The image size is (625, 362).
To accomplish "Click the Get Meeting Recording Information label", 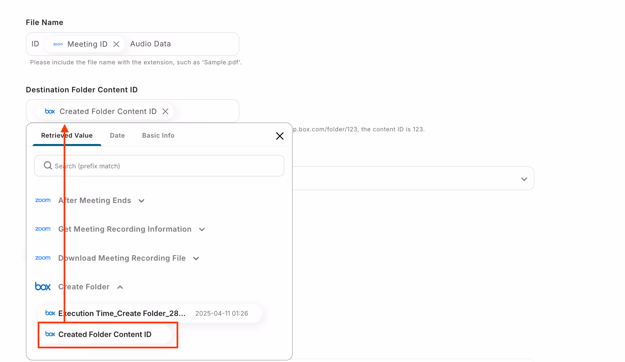I will [125, 229].
